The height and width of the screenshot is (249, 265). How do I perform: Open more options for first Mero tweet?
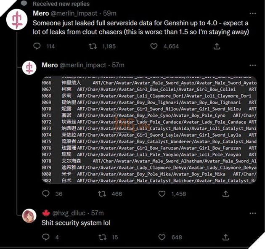252,13
